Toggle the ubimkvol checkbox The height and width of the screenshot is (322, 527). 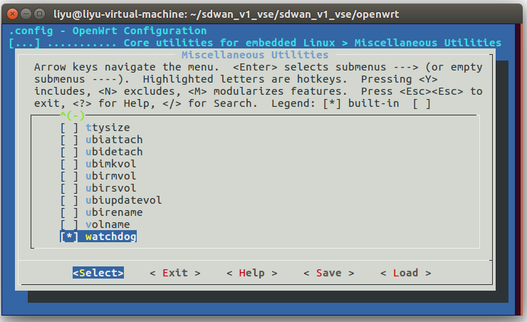click(69, 164)
